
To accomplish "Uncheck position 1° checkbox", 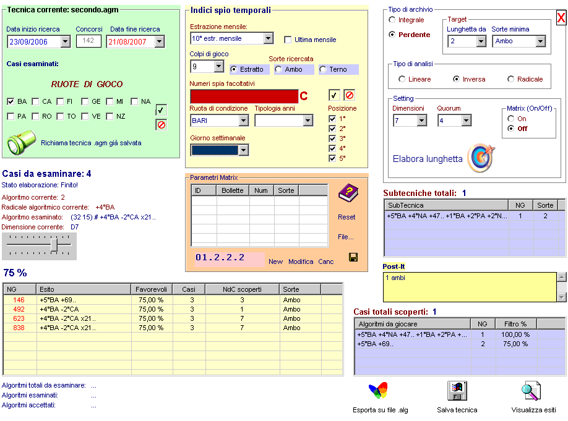I will (332, 118).
